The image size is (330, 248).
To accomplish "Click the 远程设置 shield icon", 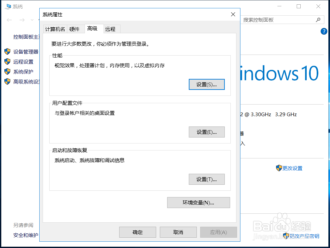I will [7, 62].
